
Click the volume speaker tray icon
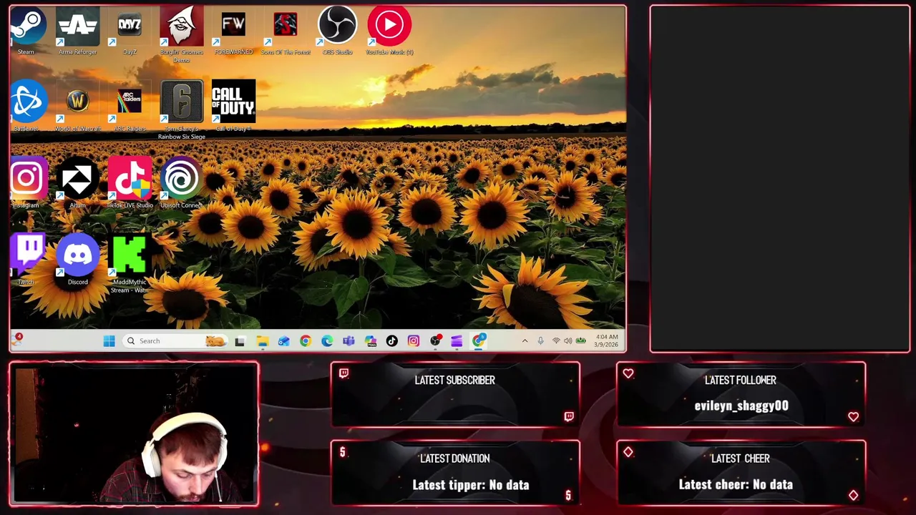[568, 341]
